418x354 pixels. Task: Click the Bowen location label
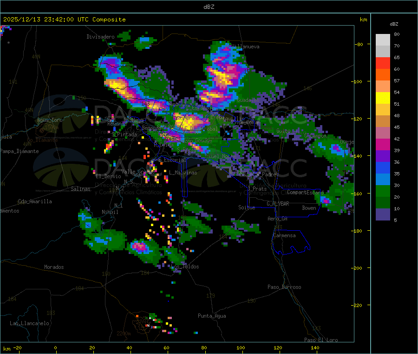(309, 208)
